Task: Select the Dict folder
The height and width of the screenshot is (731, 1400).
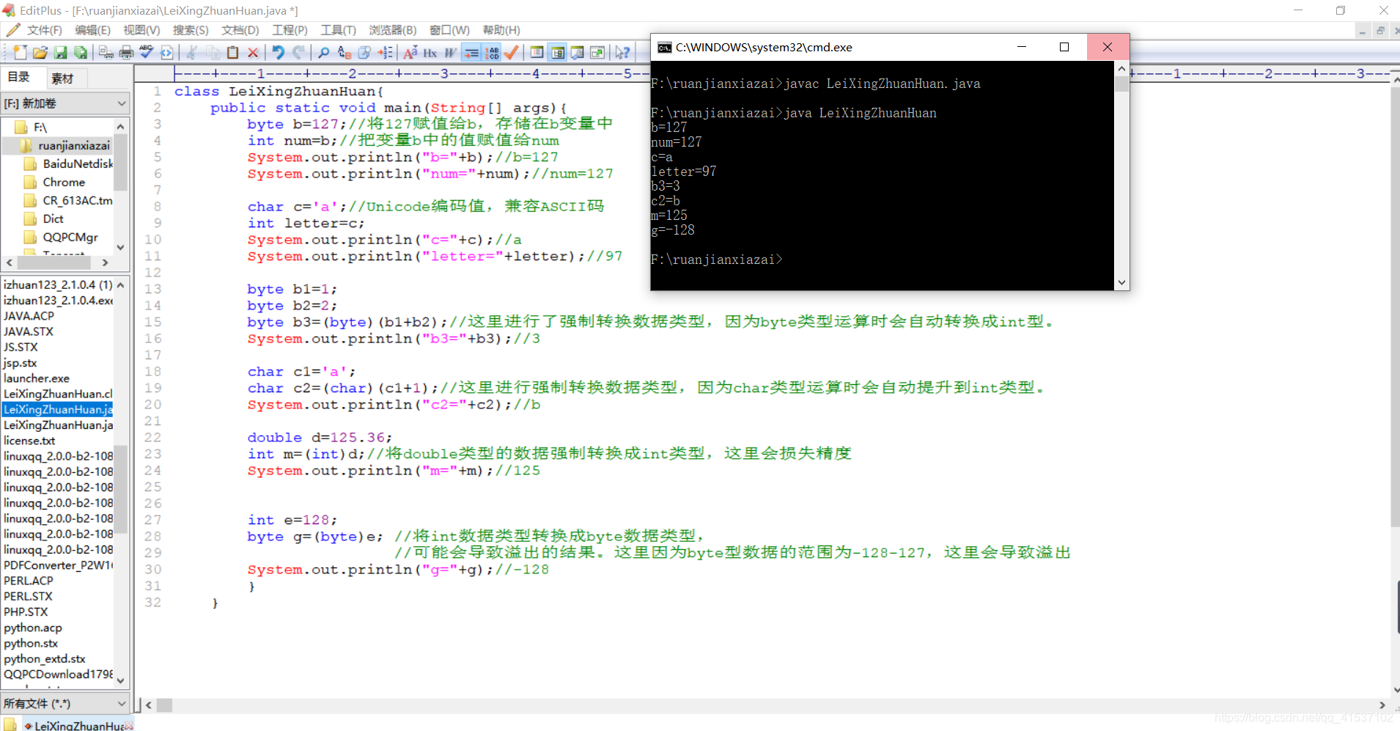Action: click(x=53, y=218)
